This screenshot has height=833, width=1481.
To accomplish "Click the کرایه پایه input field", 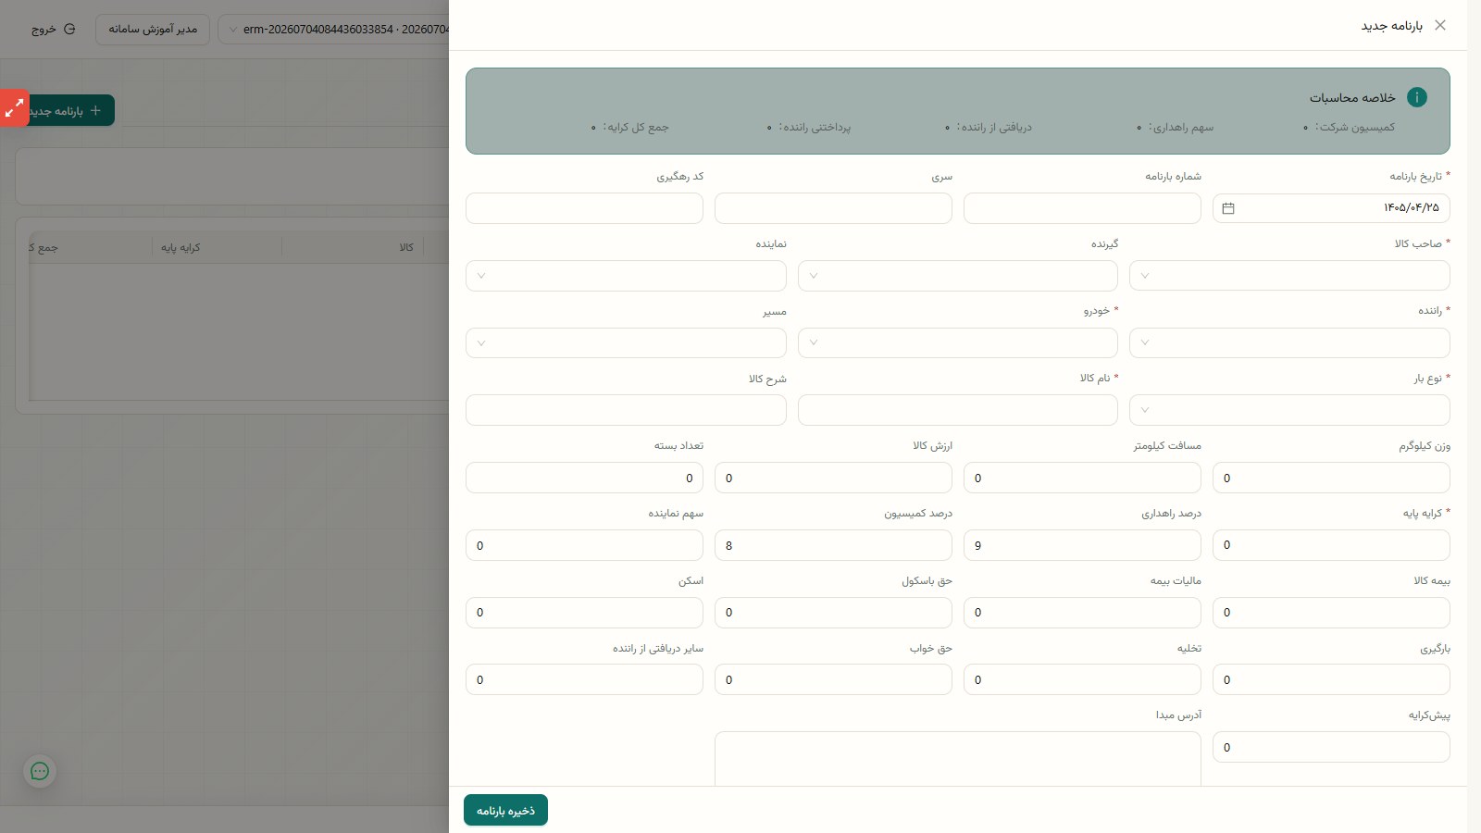I will 1331,545.
